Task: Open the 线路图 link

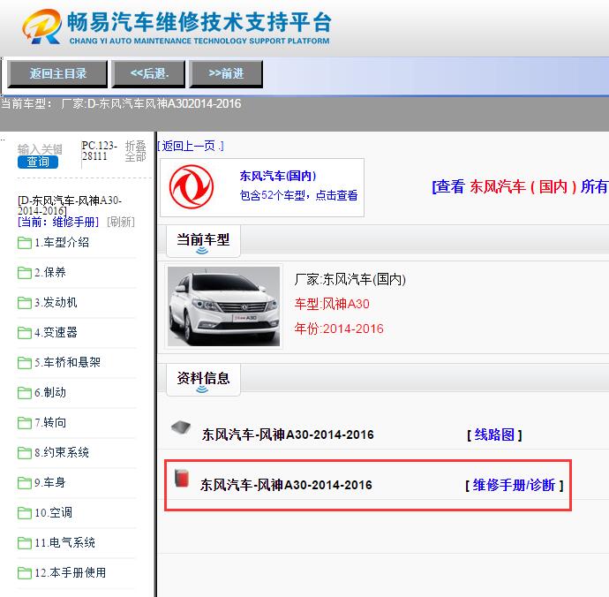Action: pos(494,435)
